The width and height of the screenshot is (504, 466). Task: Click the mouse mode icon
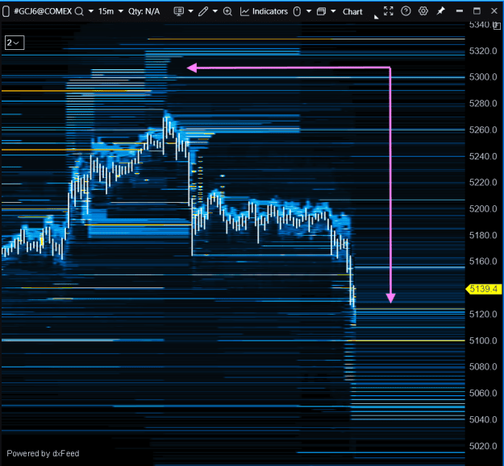(297, 11)
